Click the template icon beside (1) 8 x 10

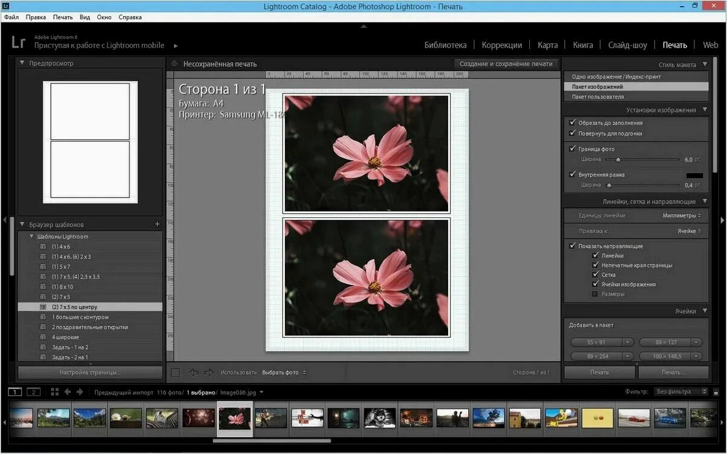43,287
